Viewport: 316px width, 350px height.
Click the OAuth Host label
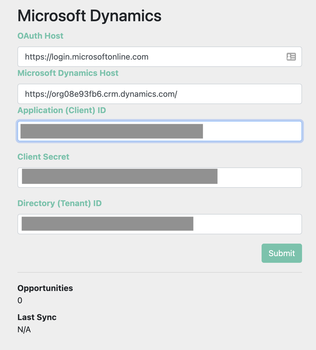pos(40,36)
